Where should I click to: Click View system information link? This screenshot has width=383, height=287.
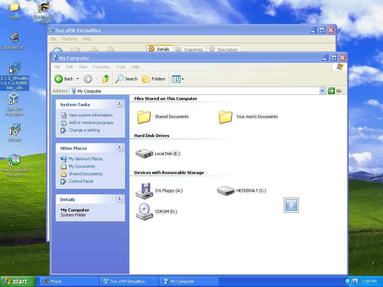91,115
